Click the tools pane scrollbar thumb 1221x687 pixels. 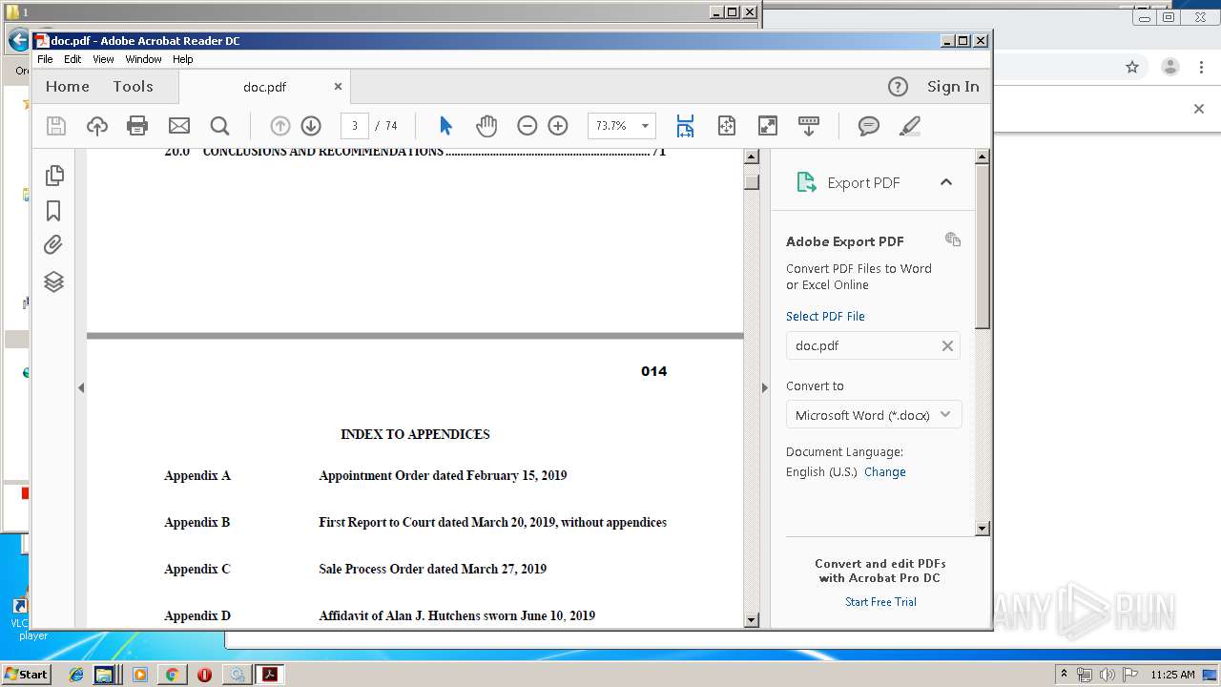983,246
